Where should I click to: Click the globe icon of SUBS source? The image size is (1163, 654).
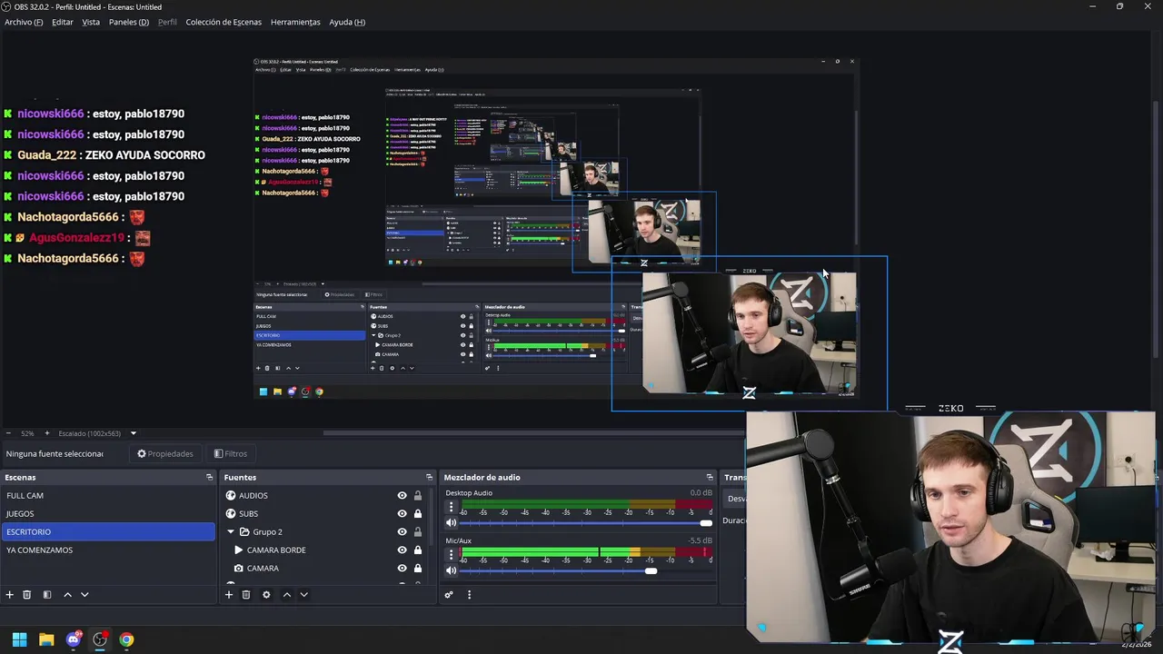pos(231,514)
